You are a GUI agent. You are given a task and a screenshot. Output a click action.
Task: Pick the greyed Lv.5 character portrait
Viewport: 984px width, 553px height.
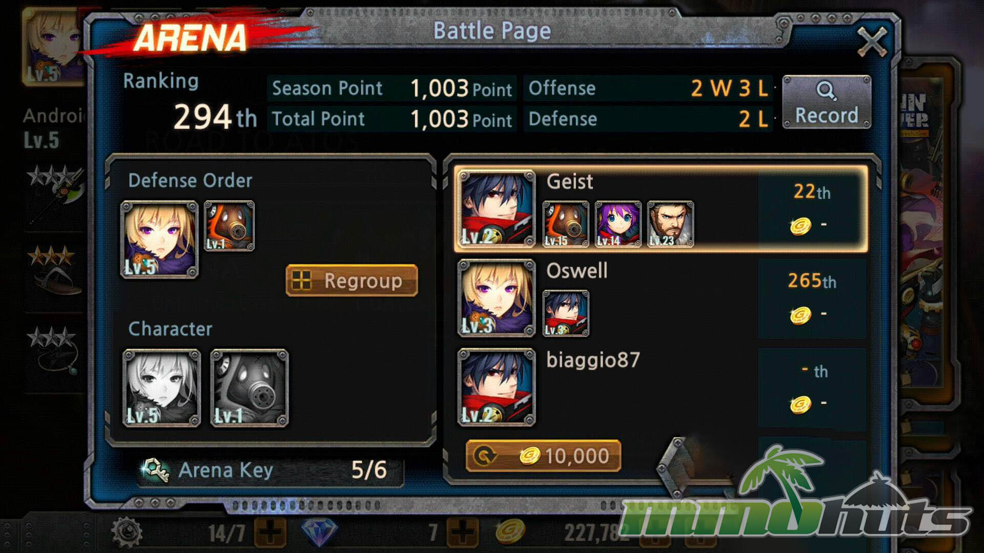161,388
